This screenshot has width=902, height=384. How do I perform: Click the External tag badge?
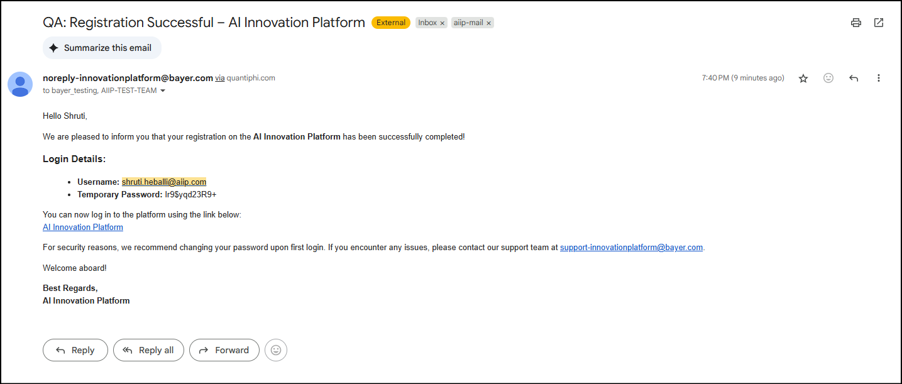pos(391,23)
